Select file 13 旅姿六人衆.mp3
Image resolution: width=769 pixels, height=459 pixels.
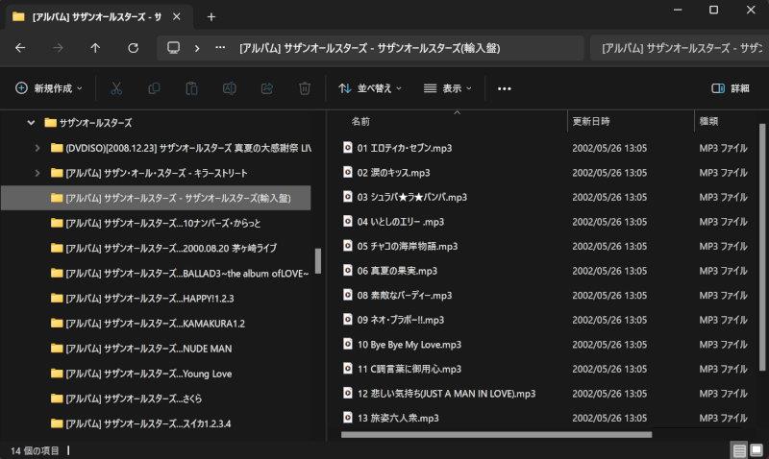point(398,418)
